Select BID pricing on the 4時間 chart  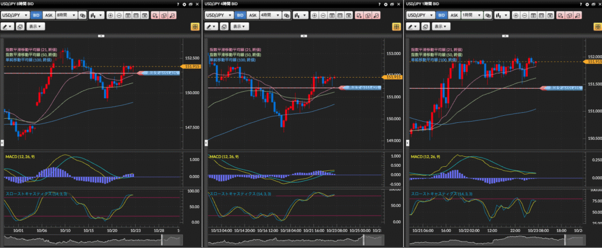coord(240,15)
